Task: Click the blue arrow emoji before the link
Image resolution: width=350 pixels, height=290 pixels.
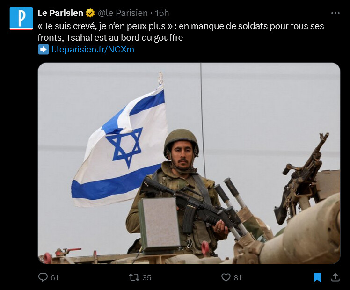Action: pos(44,49)
